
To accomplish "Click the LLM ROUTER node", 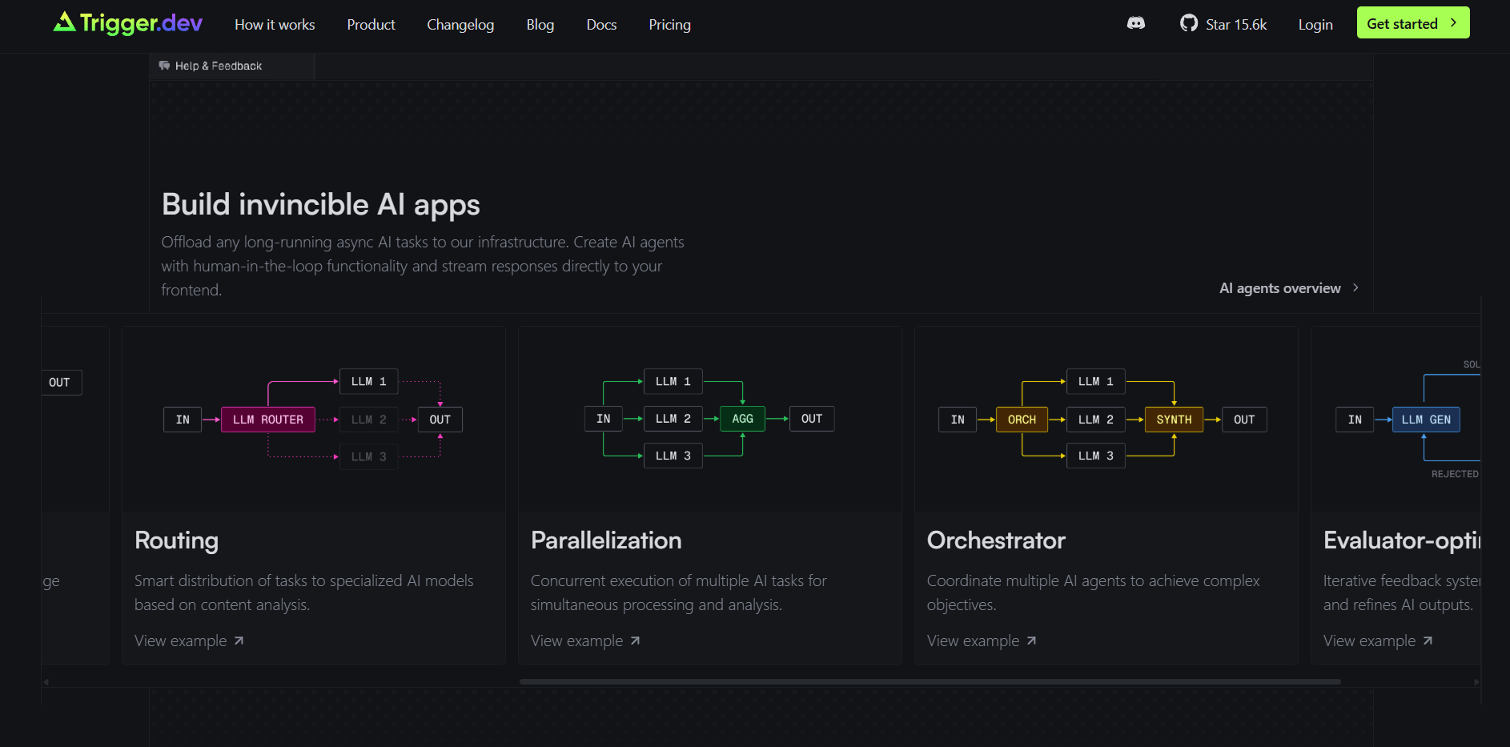I will 268,420.
